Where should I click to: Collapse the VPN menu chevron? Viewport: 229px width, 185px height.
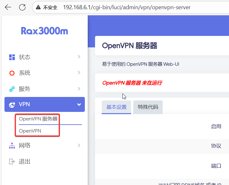pos(79,105)
